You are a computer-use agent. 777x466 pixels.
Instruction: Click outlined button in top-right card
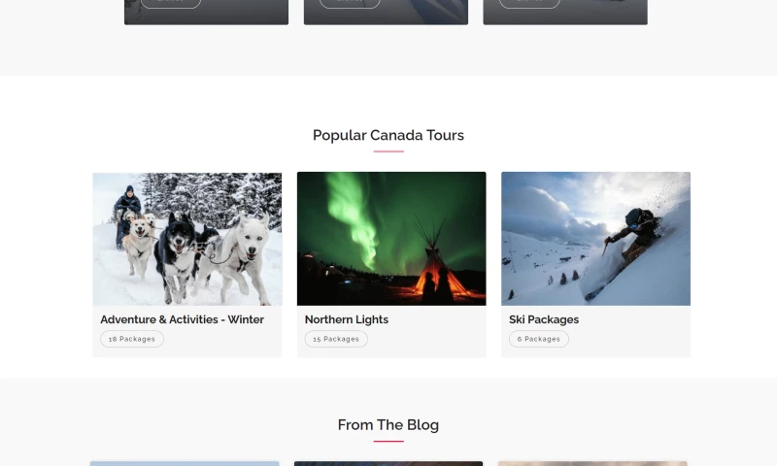(x=529, y=3)
